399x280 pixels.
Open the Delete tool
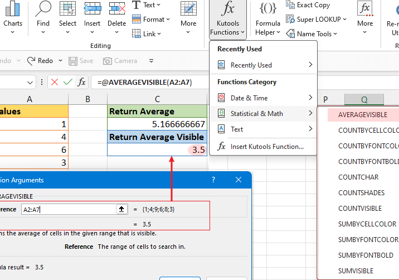pos(117,17)
